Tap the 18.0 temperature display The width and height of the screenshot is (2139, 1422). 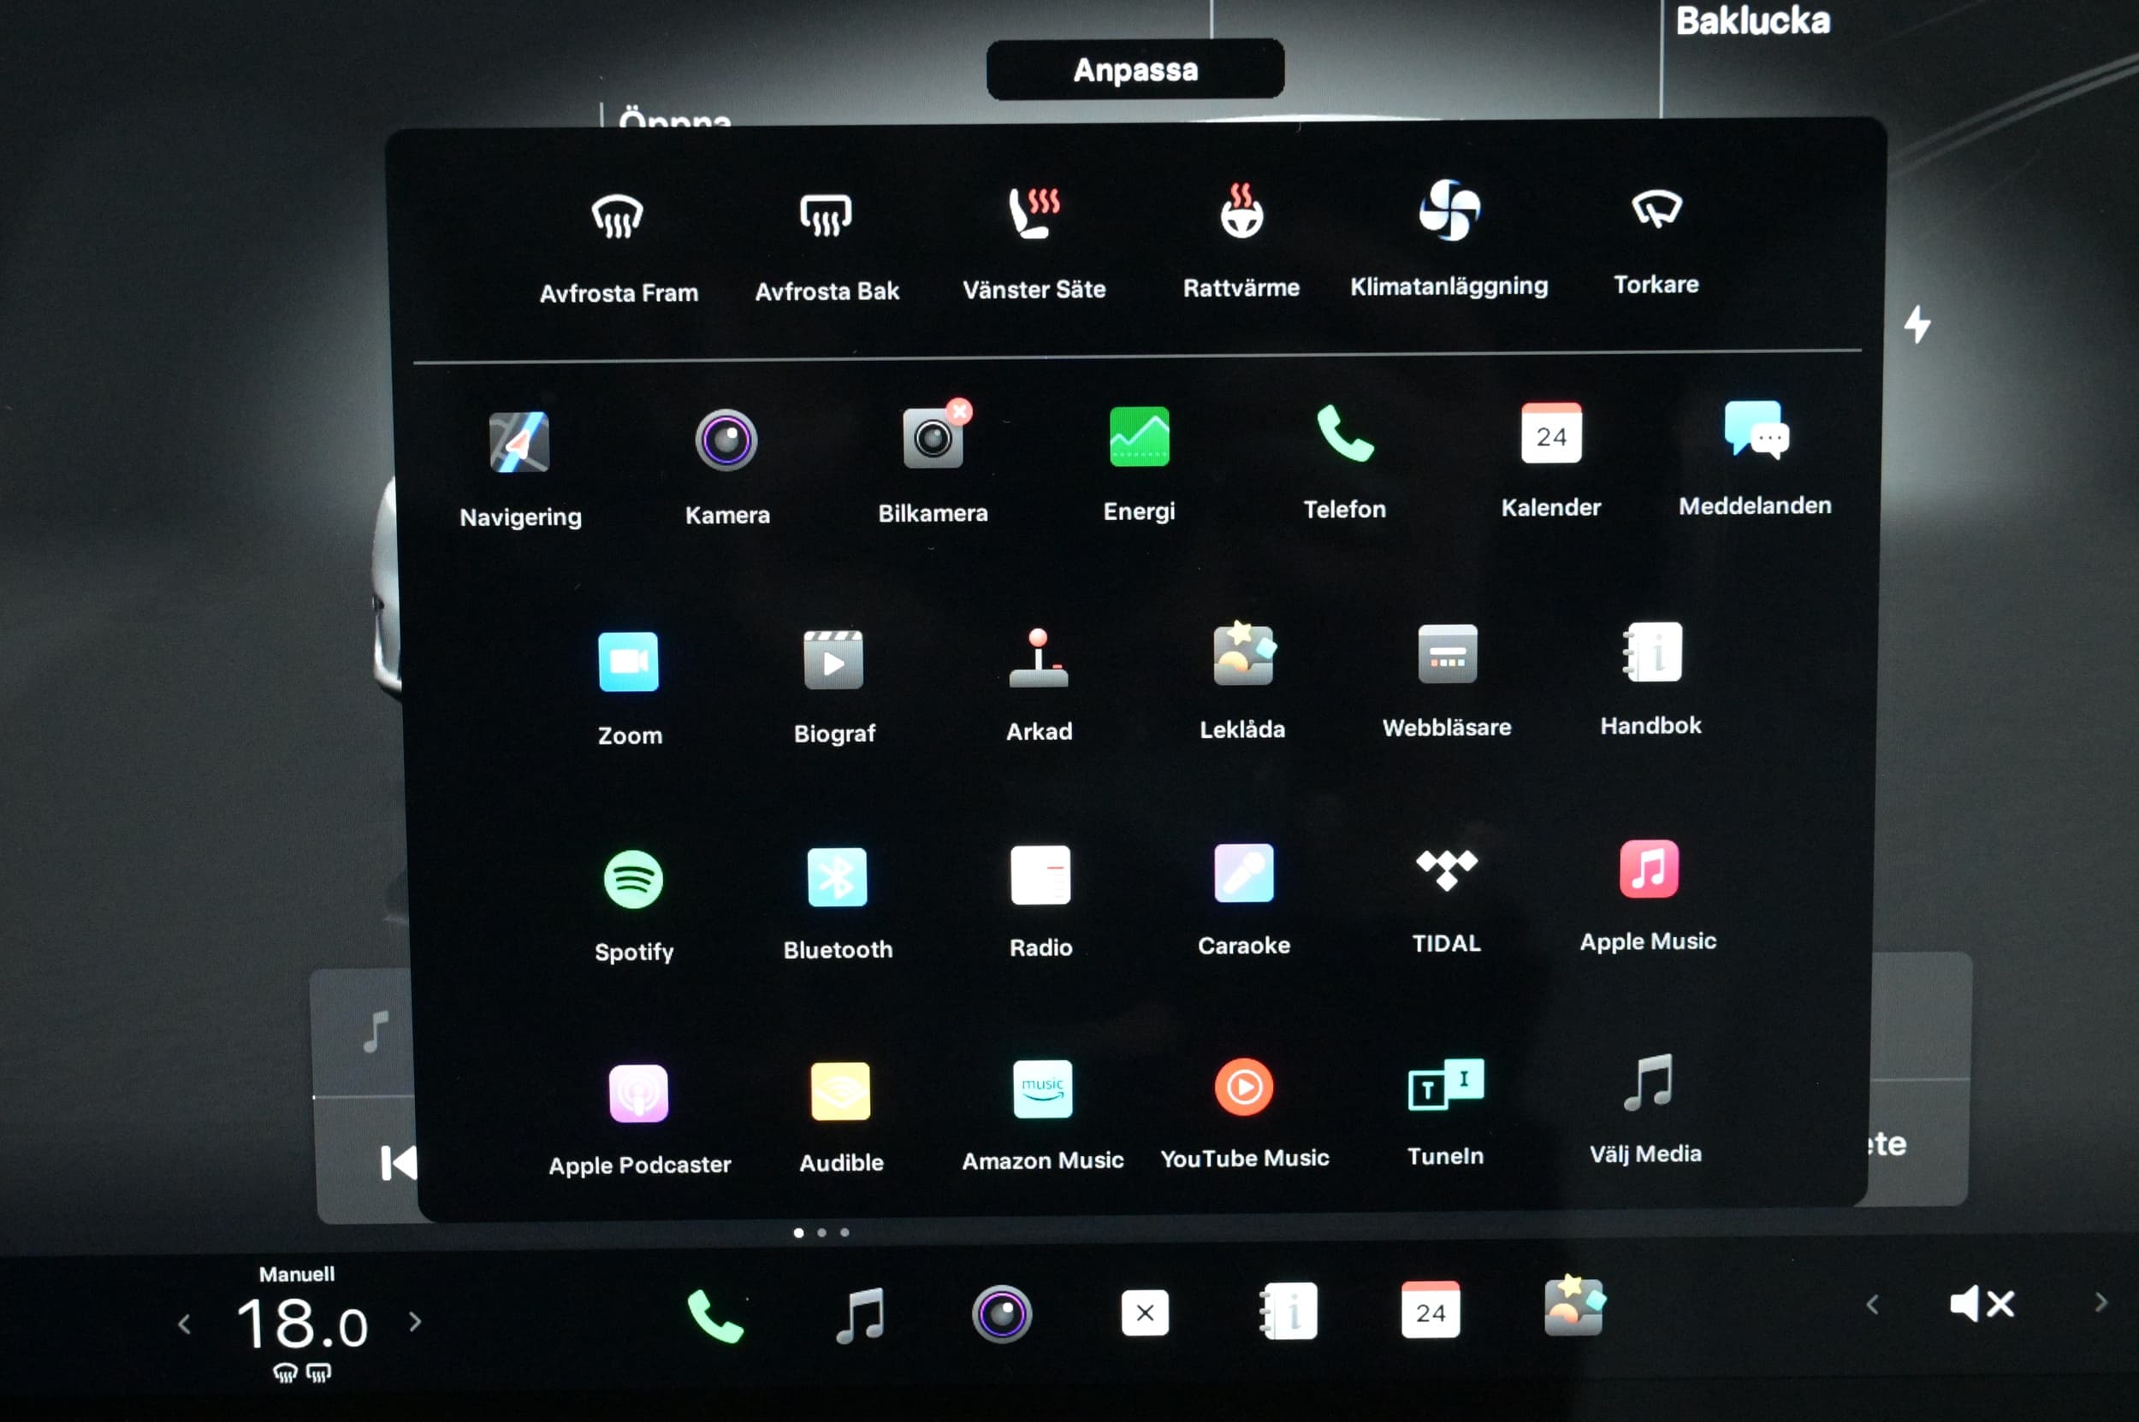[302, 1324]
